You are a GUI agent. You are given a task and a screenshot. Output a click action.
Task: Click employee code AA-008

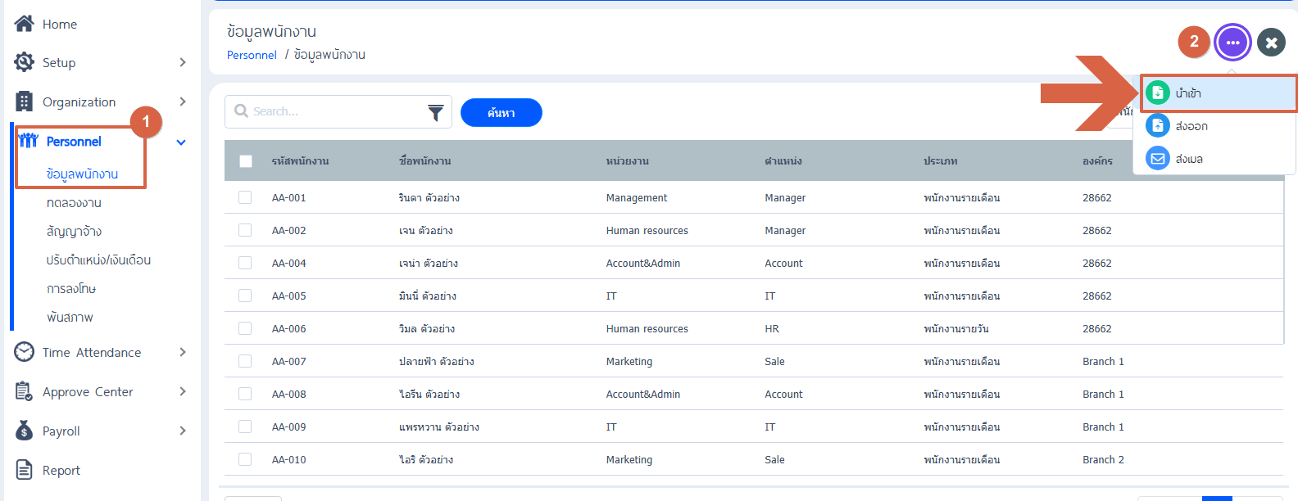click(x=289, y=394)
